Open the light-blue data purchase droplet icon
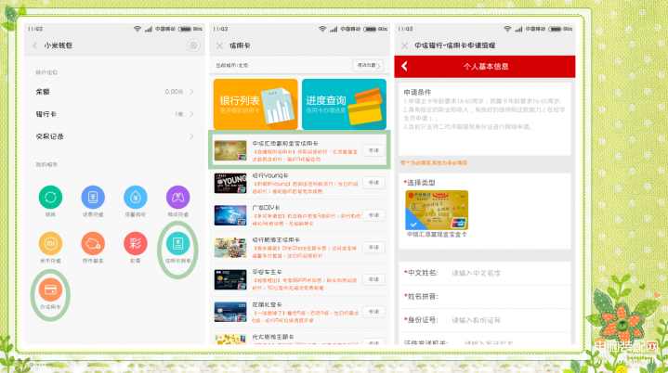The height and width of the screenshot is (373, 668). (136, 198)
